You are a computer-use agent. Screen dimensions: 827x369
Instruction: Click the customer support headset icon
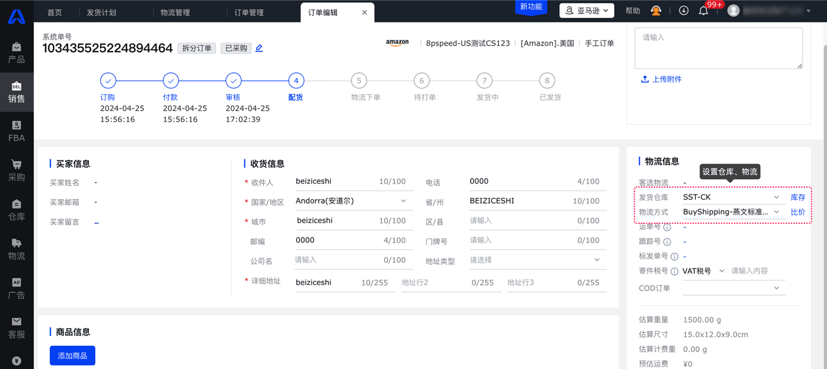point(656,11)
